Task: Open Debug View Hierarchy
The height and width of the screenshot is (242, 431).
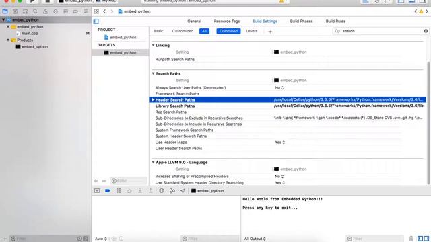Action: 162,190
